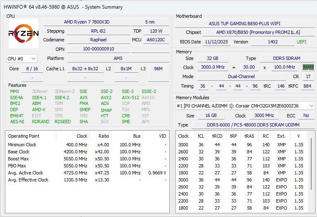317x217 pixels.
Task: Select the OPN 100-000000910 value
Action: pos(98,49)
